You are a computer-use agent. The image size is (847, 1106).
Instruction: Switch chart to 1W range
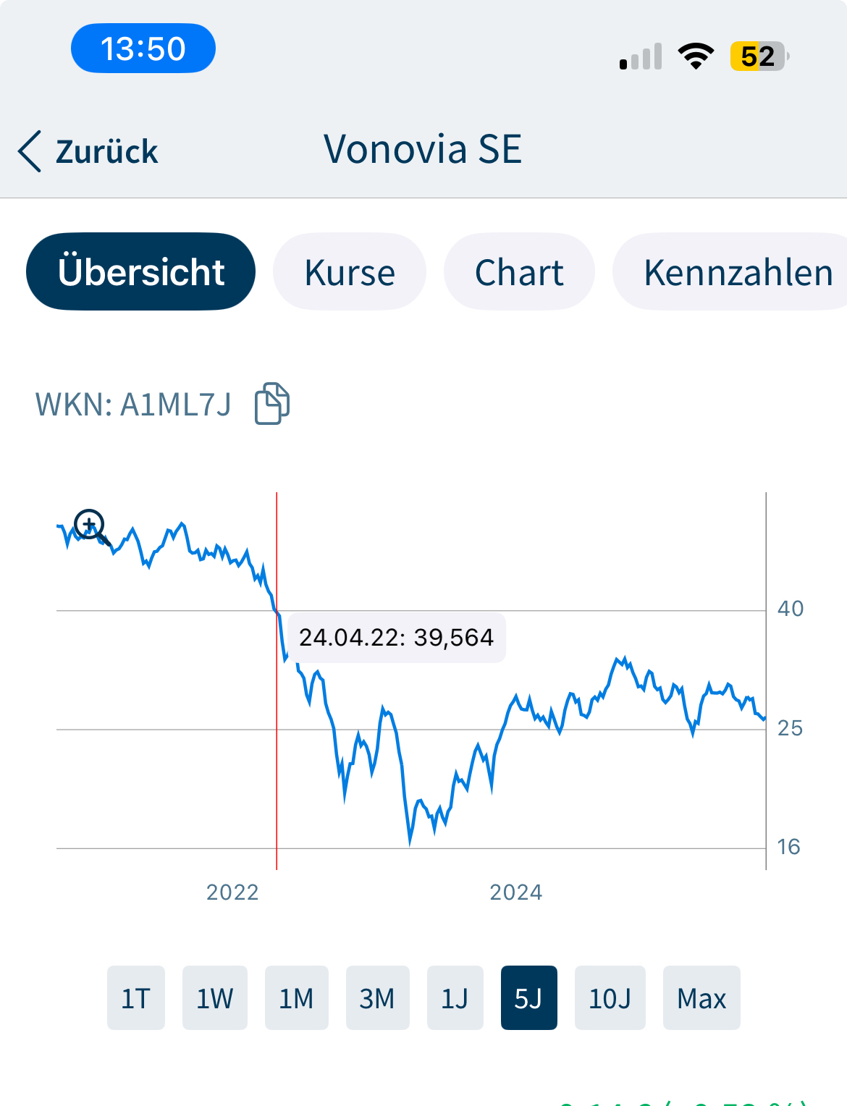214,998
